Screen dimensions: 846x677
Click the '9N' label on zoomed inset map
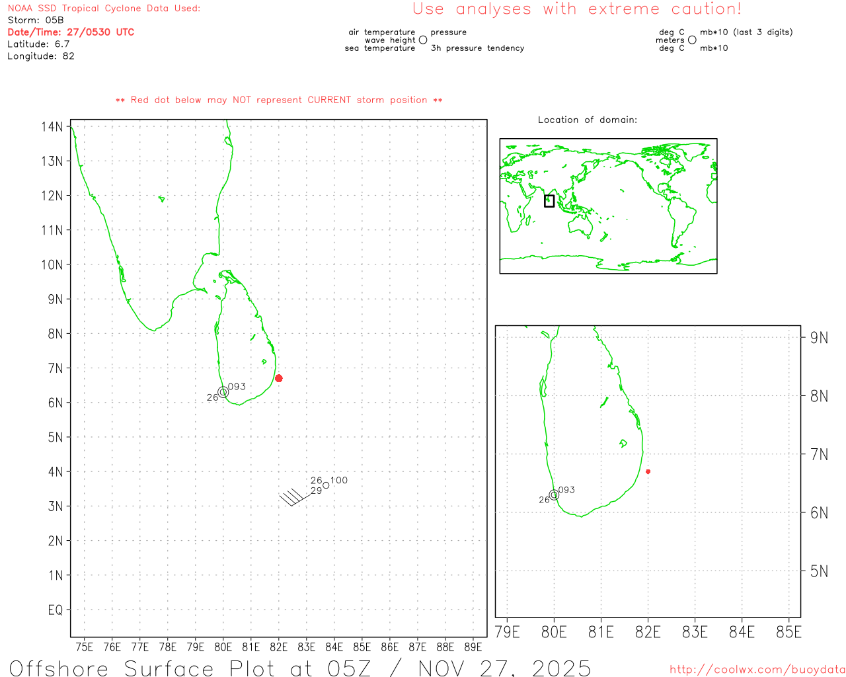pos(819,338)
